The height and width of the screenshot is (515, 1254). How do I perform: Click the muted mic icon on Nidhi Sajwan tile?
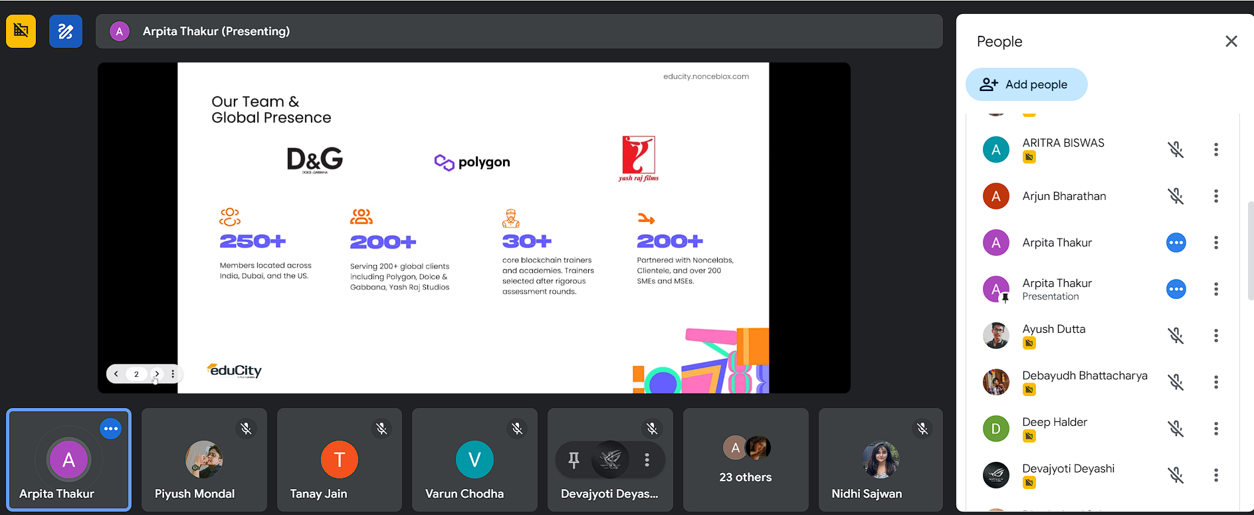click(x=922, y=429)
